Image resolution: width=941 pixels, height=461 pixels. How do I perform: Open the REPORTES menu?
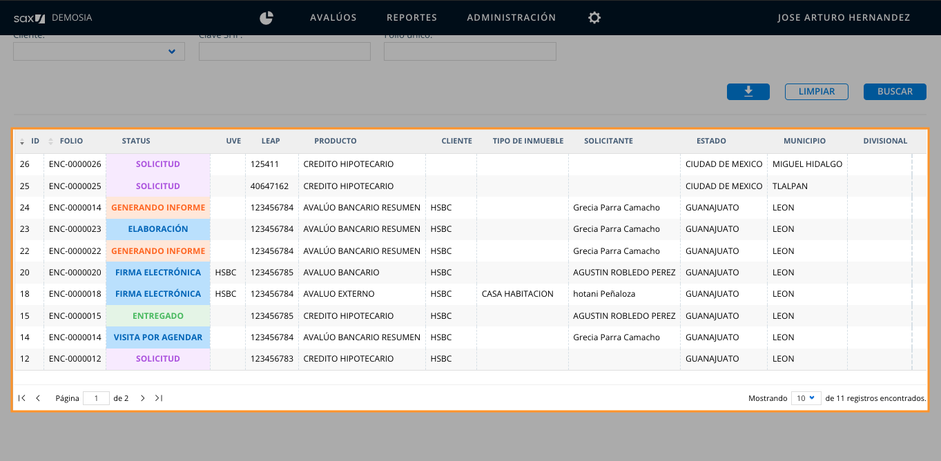coord(411,18)
